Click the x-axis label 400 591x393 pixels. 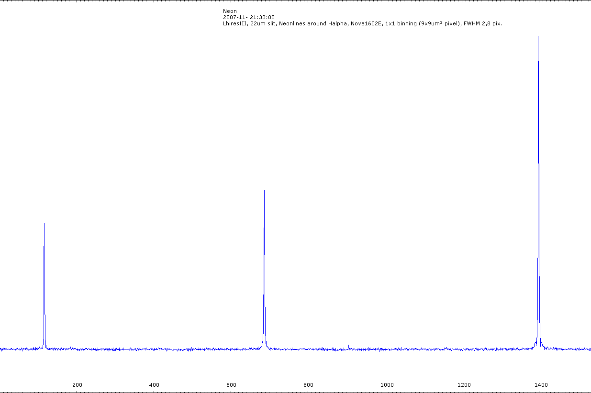[154, 385]
